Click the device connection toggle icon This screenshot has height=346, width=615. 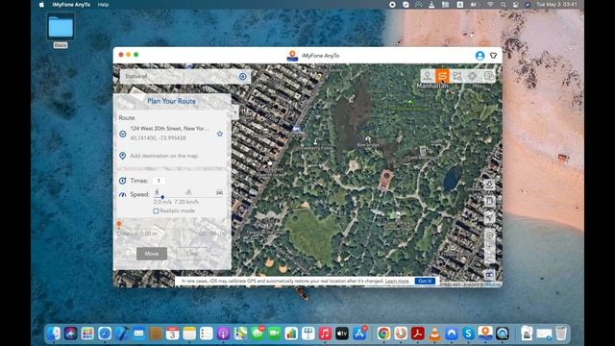pyautogui.click(x=489, y=275)
